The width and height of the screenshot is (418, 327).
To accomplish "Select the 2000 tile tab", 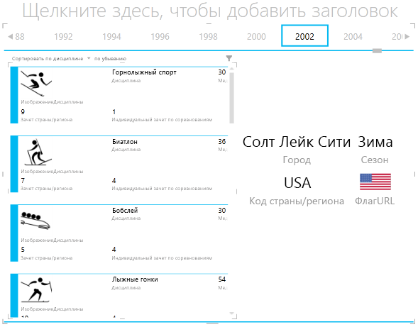I will (x=256, y=36).
